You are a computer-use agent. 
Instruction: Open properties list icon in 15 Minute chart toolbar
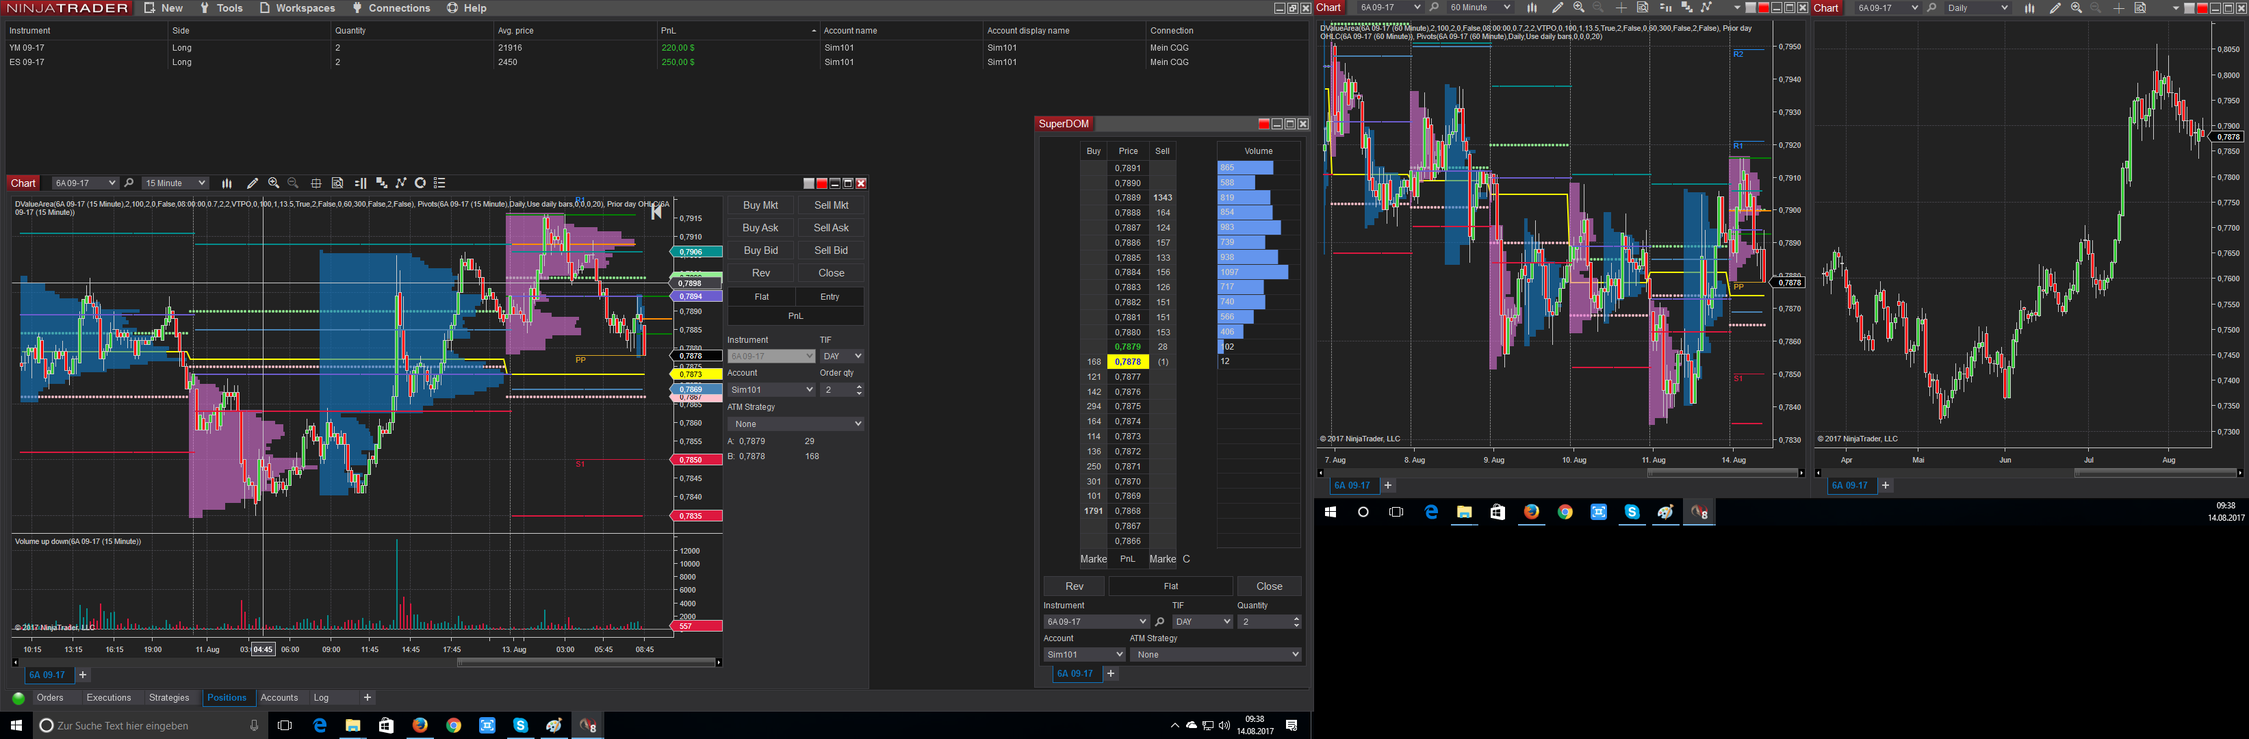pos(440,183)
